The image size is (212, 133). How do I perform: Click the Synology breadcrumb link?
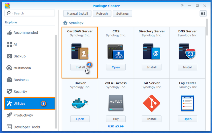(x=76, y=23)
